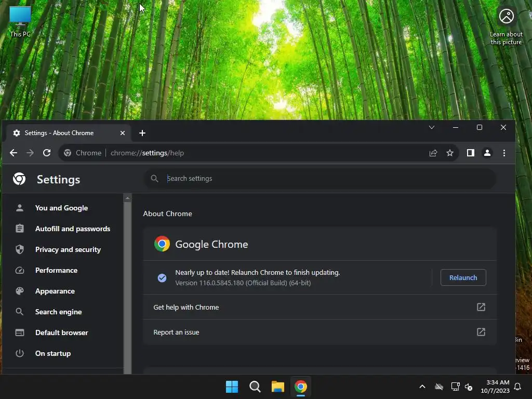Click the Relaunch button
This screenshot has width=532, height=399.
[x=463, y=277]
